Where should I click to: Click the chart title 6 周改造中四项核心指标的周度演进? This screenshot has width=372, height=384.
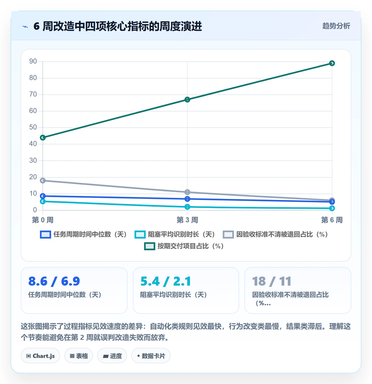click(x=118, y=26)
